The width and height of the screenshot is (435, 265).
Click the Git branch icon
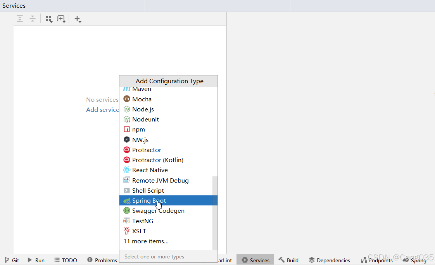point(7,260)
